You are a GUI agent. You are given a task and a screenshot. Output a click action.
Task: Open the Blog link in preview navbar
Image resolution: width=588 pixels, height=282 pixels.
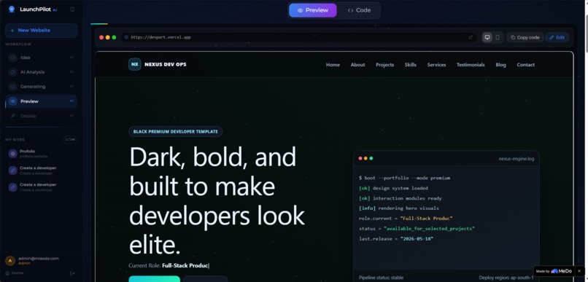500,65
